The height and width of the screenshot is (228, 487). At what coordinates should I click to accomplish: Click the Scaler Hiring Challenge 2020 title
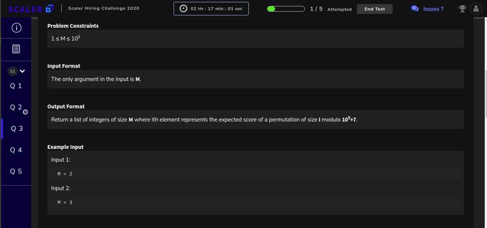pos(104,8)
